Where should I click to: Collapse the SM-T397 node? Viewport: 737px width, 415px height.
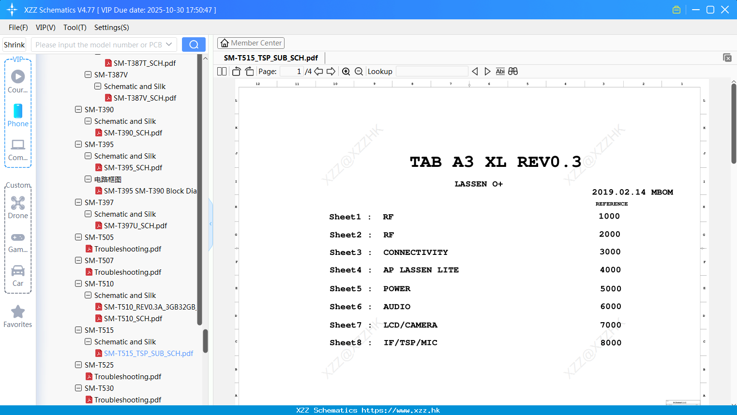pyautogui.click(x=78, y=202)
